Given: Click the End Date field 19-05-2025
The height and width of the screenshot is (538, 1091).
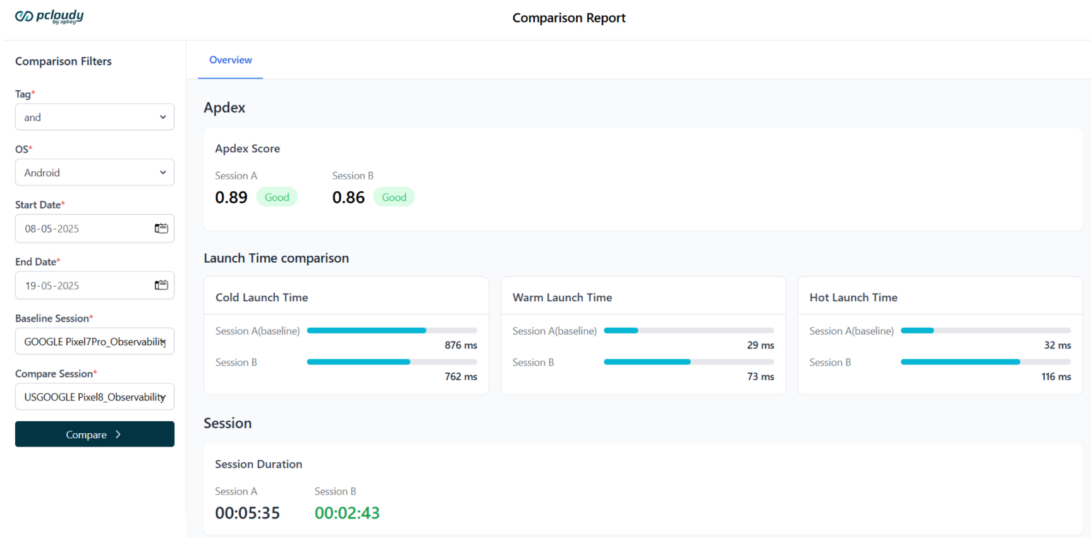Looking at the screenshot, I should click(x=82, y=285).
